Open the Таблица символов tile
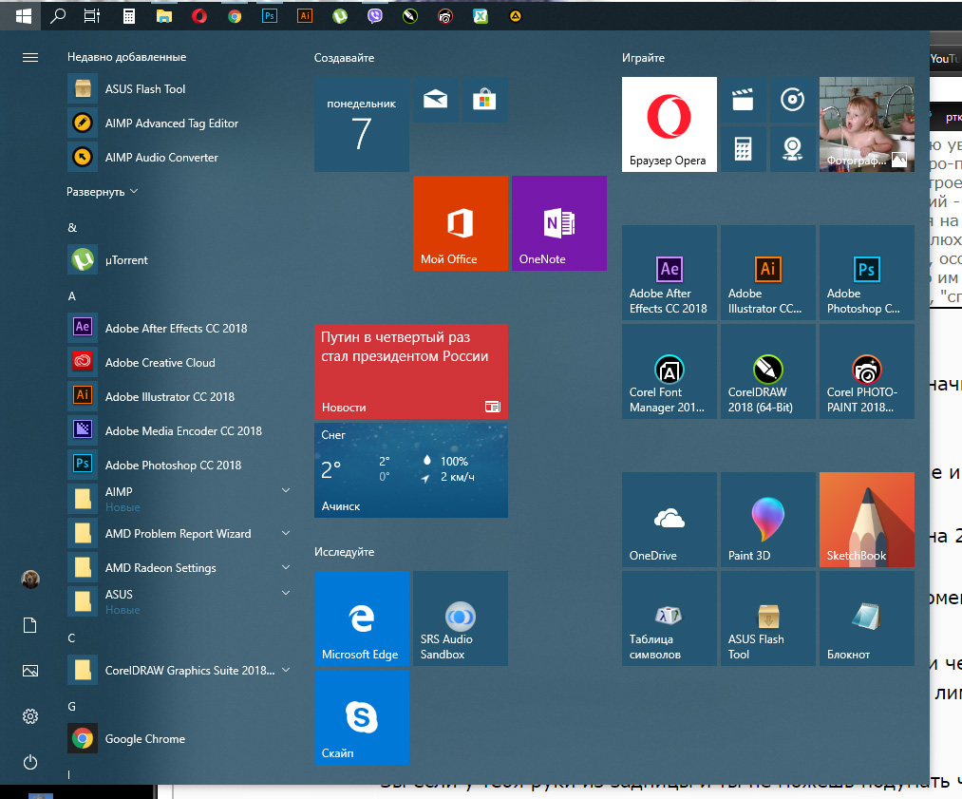 (x=669, y=618)
